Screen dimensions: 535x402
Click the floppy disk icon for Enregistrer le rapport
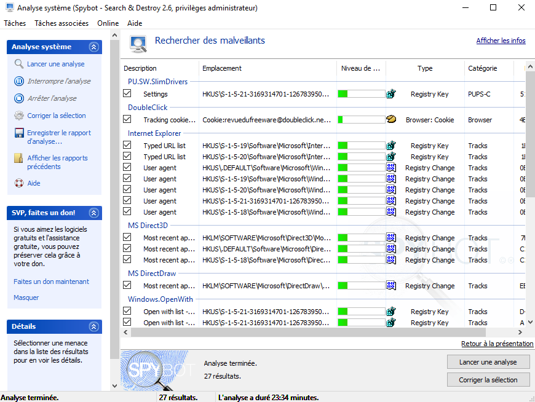19,133
